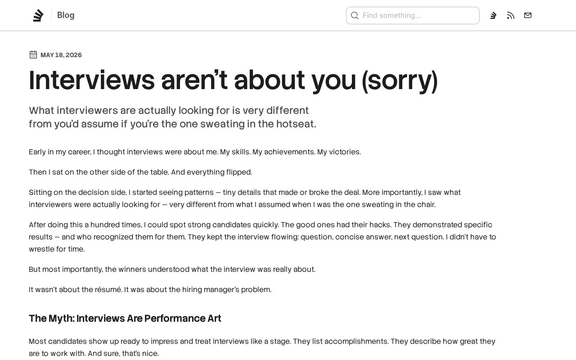Click the "MAY 18, 2026" date text
This screenshot has height=360, width=576.
[x=61, y=55]
